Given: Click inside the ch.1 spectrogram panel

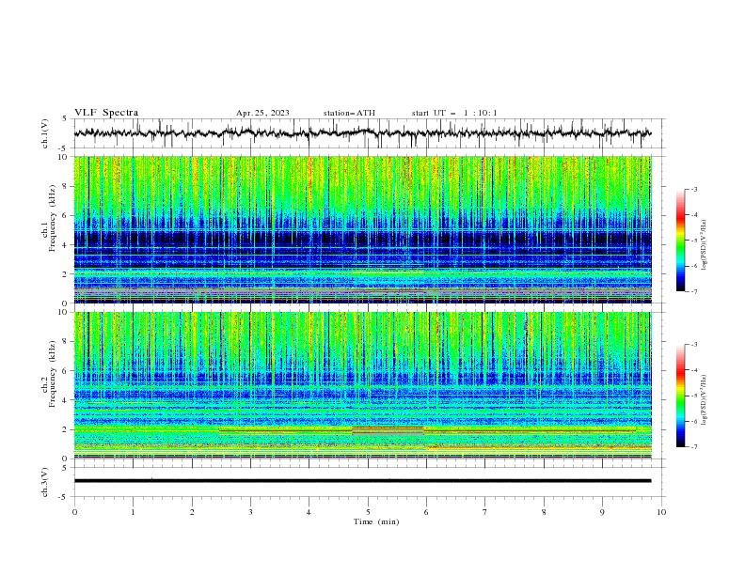Looking at the screenshot, I should [x=362, y=229].
